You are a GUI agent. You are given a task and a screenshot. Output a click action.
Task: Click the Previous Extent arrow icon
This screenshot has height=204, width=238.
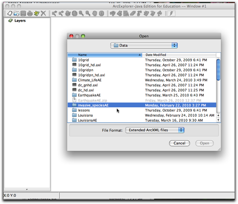tap(55, 13)
